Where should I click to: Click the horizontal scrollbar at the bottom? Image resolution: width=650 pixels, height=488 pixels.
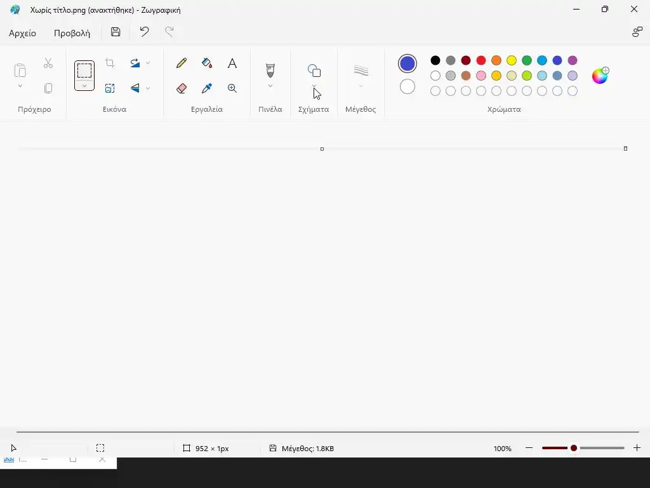(x=328, y=432)
